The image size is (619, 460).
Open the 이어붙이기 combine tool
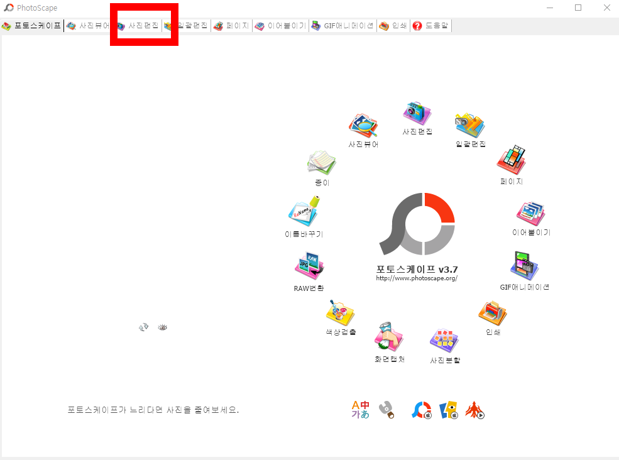tap(530, 212)
